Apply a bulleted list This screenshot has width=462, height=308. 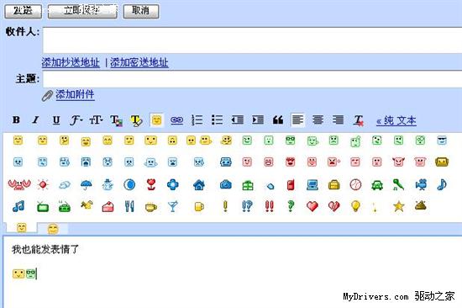click(x=218, y=119)
